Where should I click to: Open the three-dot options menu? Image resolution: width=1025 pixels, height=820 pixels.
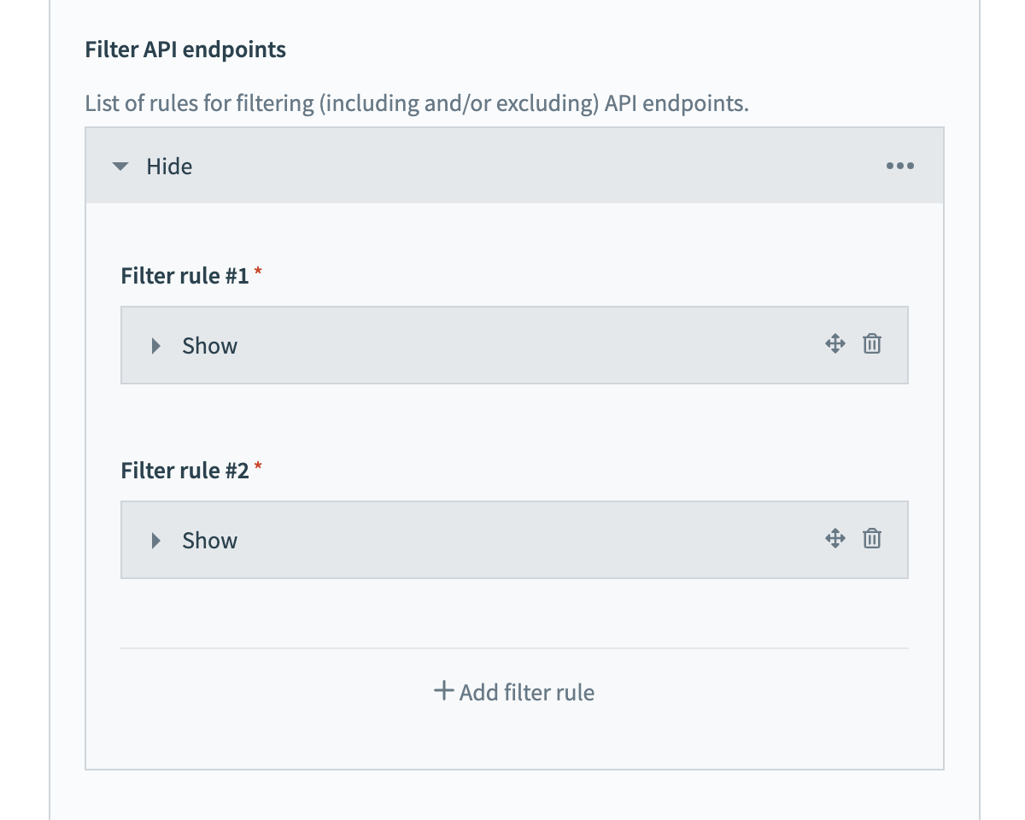(899, 166)
